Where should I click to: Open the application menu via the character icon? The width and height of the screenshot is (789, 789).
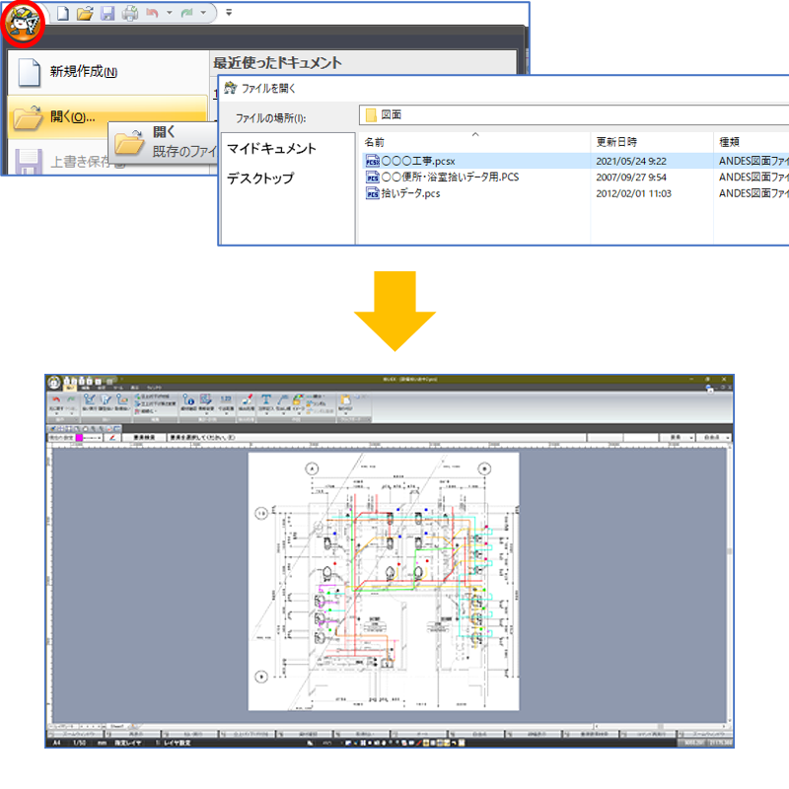coord(22,18)
